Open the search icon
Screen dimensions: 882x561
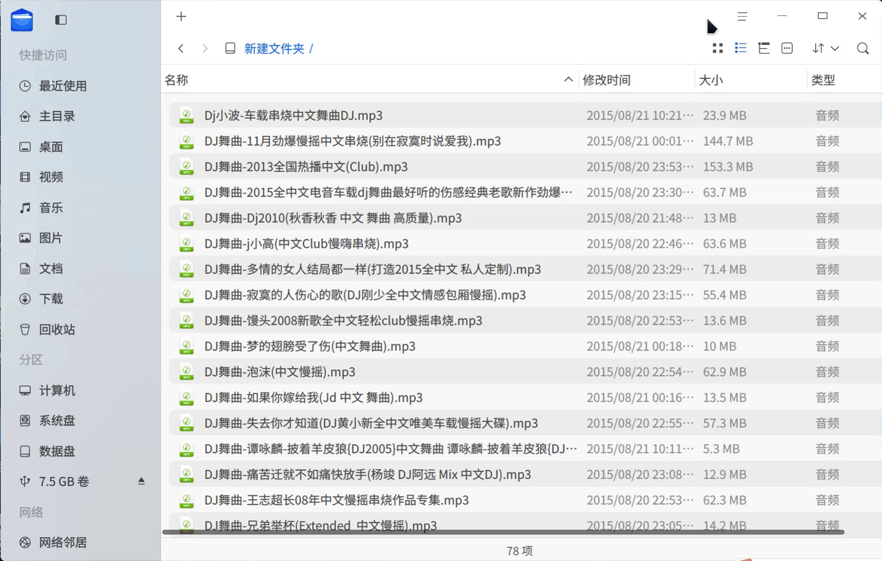(x=863, y=48)
